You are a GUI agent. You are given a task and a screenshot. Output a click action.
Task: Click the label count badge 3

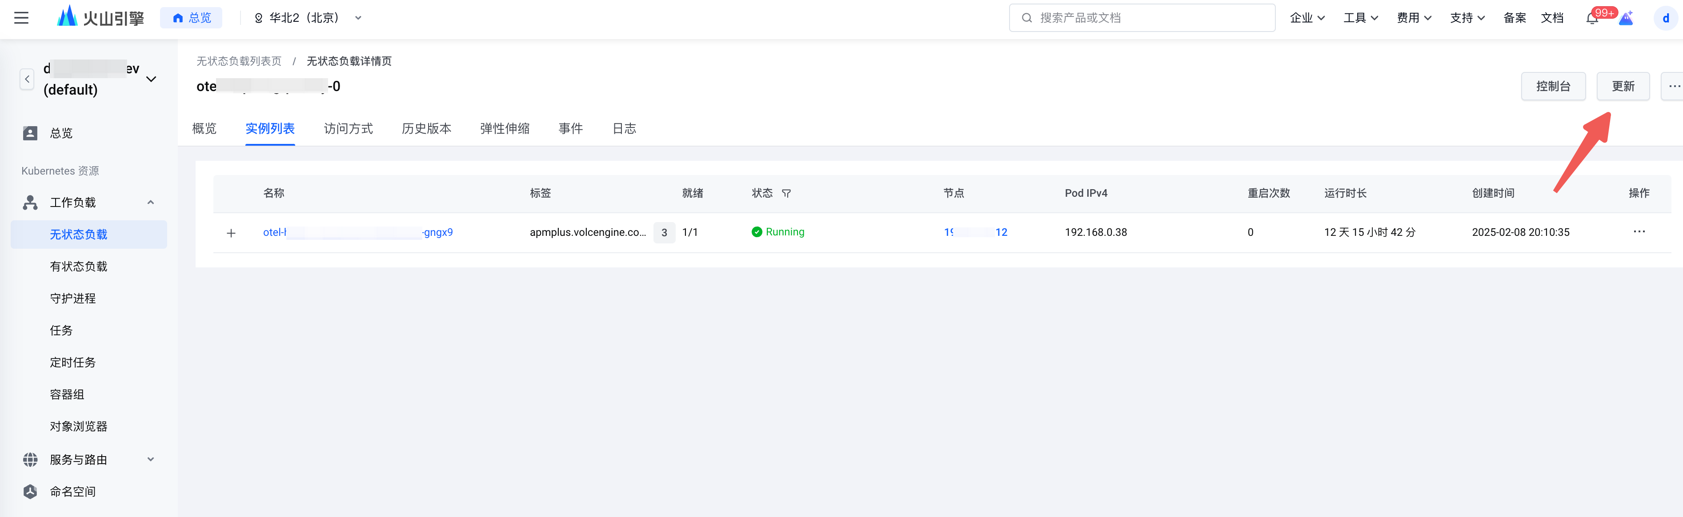click(x=664, y=232)
